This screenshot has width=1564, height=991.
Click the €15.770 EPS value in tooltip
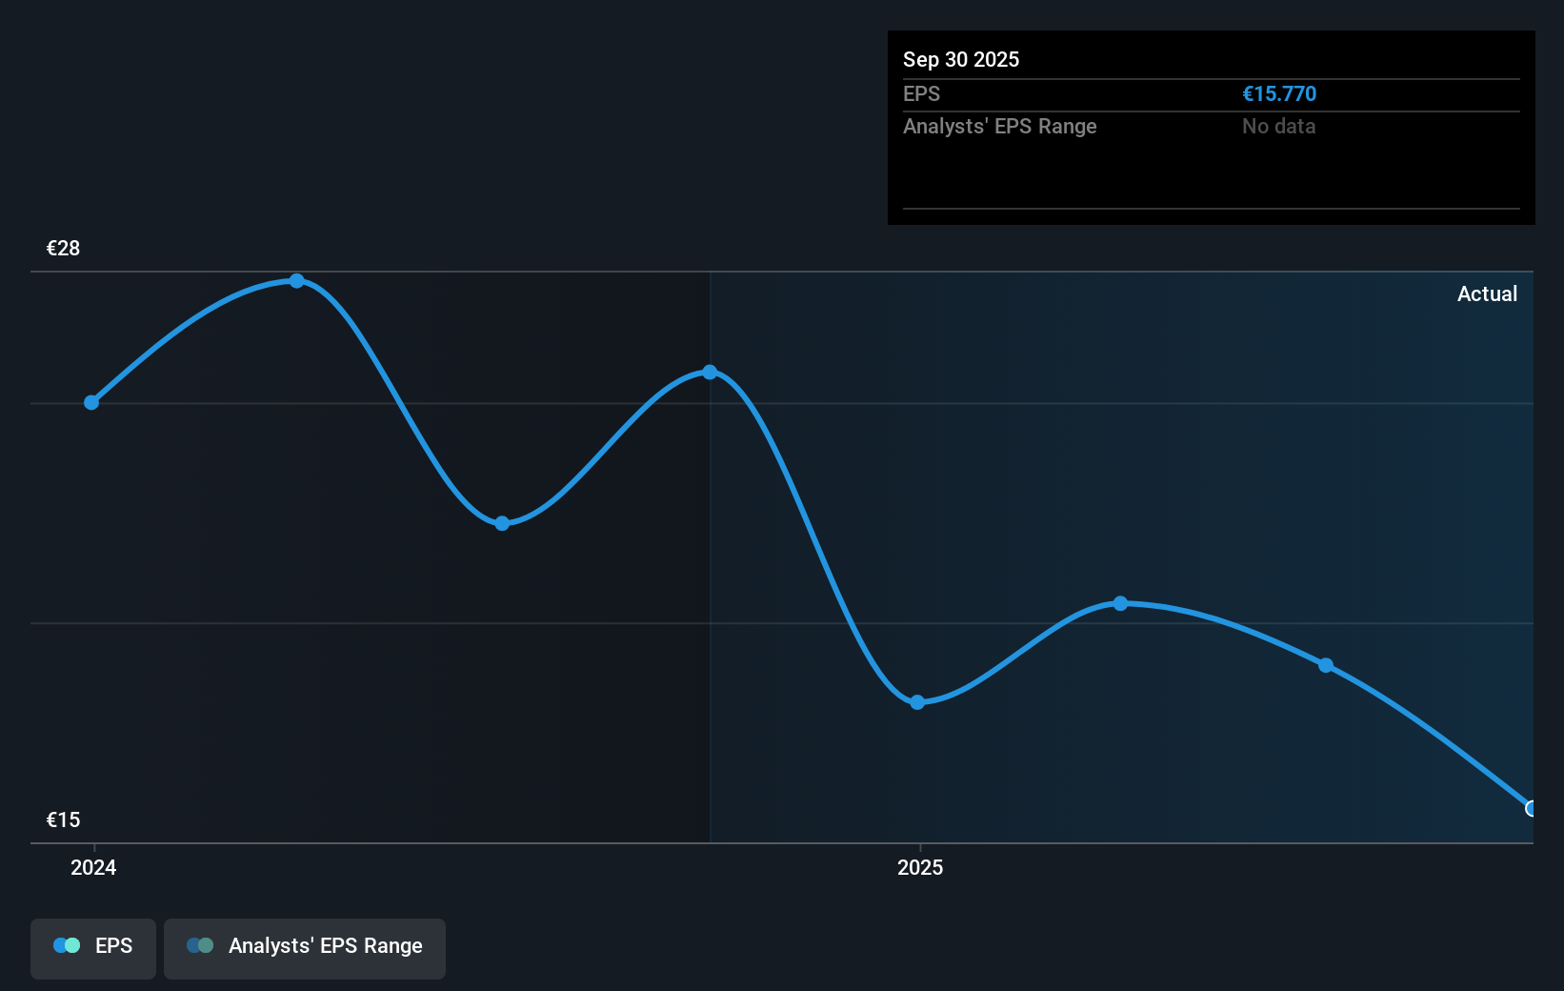tap(1279, 93)
